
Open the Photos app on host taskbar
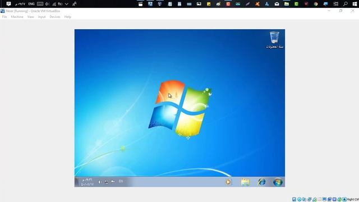[x=199, y=4]
